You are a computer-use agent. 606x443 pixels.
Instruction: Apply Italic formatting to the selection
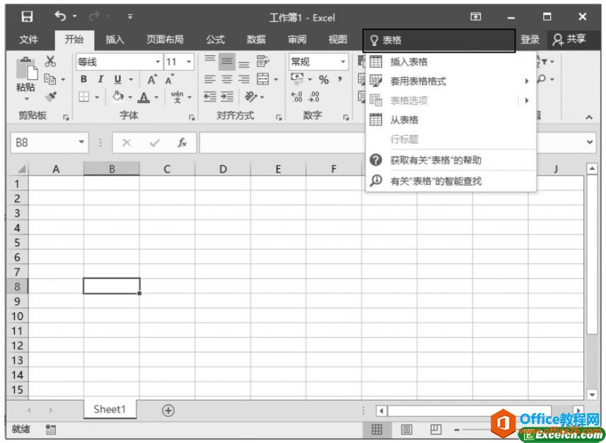coord(100,79)
